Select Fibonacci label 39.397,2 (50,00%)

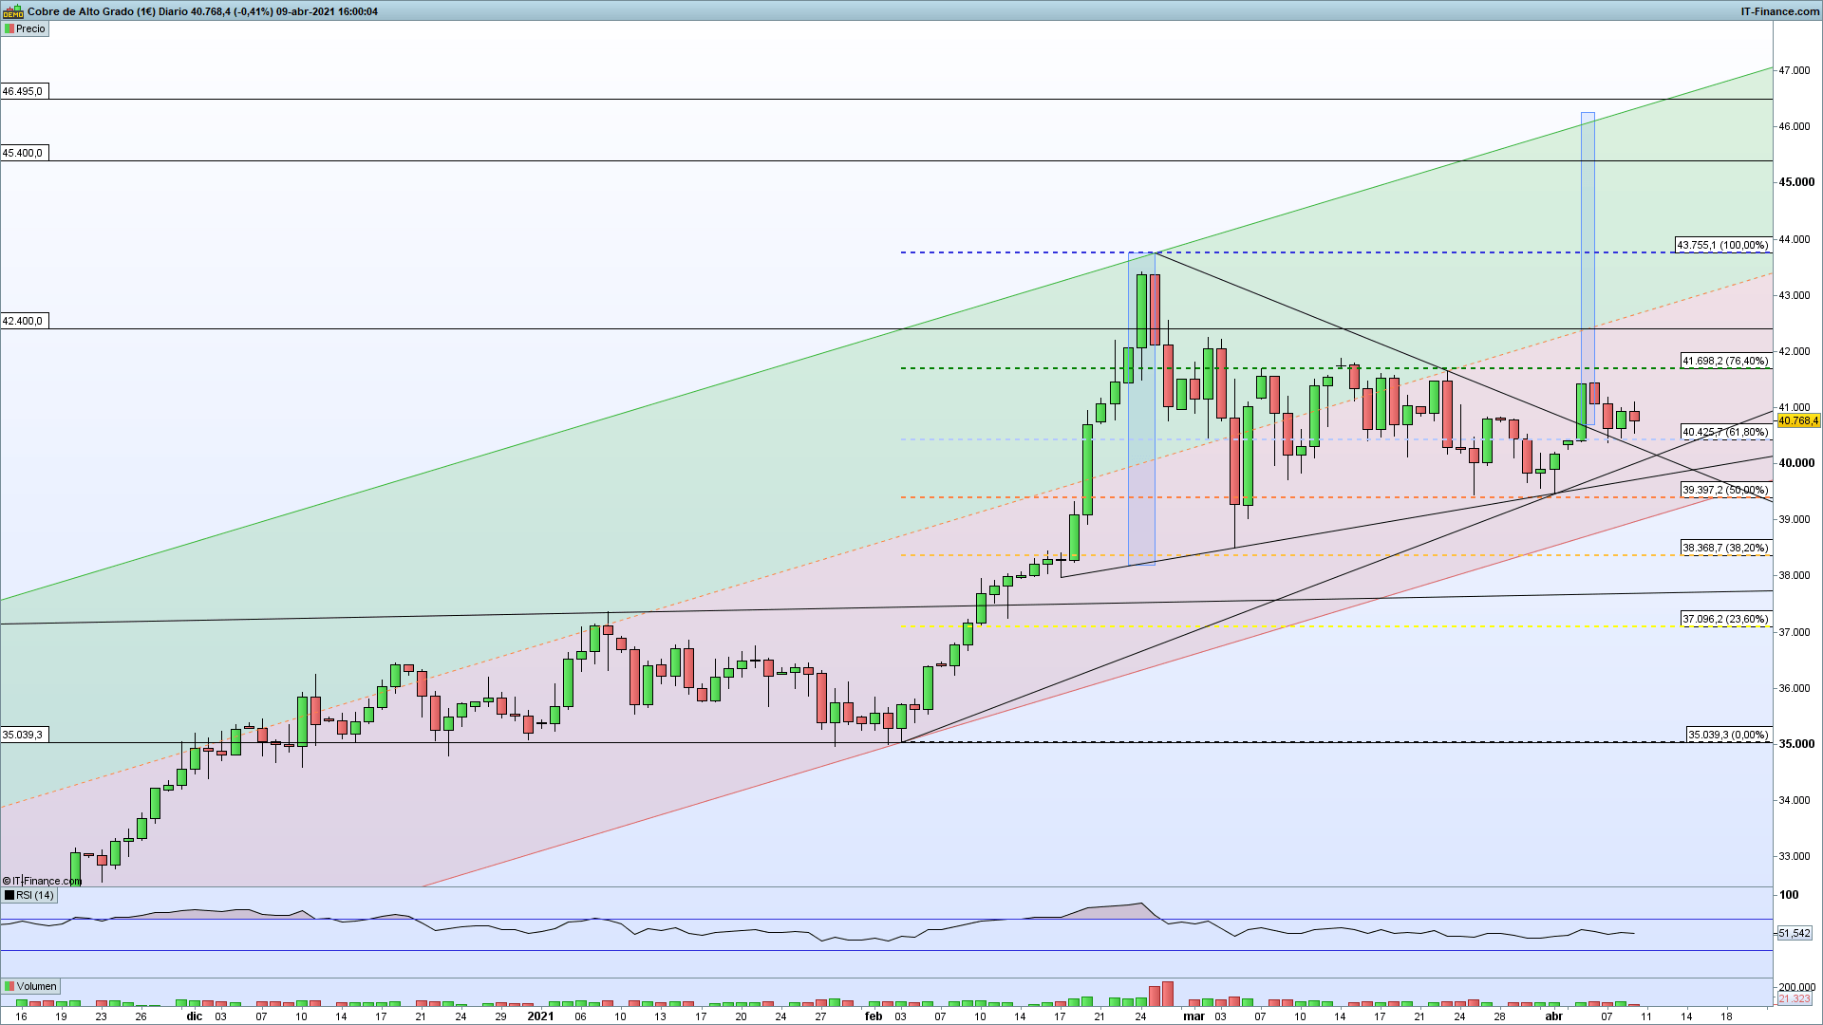pyautogui.click(x=1725, y=490)
